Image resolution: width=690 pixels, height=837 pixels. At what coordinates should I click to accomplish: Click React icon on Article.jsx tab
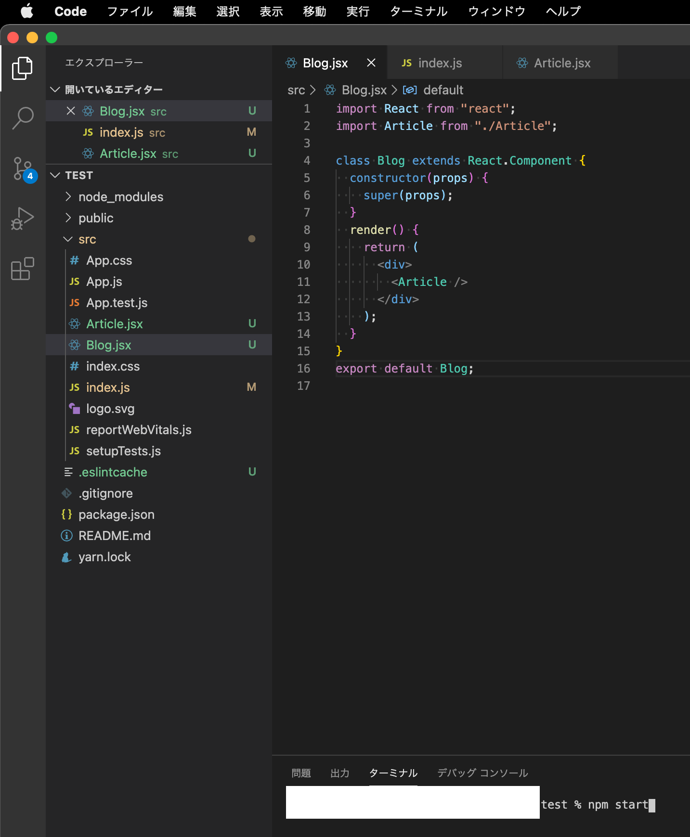(522, 63)
